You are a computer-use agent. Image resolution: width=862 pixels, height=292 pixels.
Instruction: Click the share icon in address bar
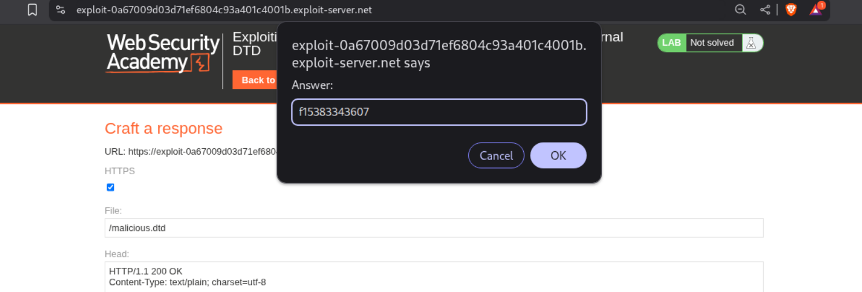765,10
